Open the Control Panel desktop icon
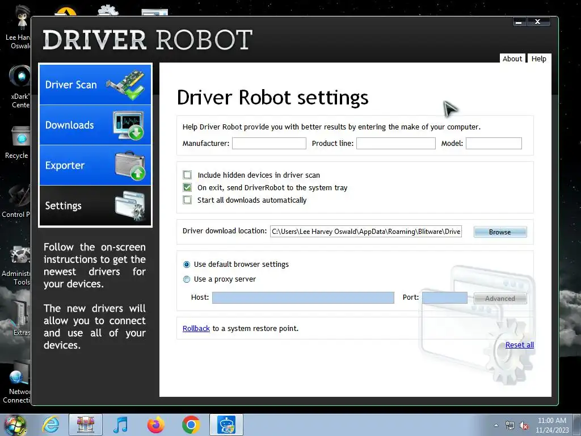Viewport: 581px width, 436px height. [16, 202]
